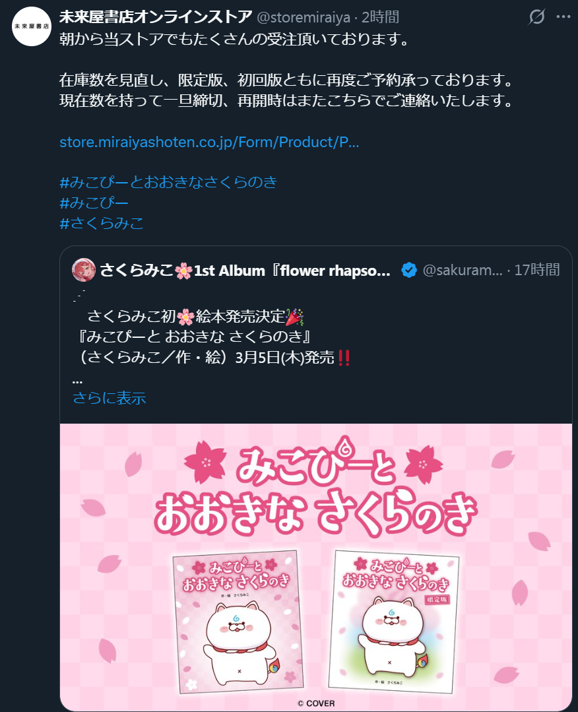Click the regular edition book cover on left
Image resolution: width=578 pixels, height=712 pixels.
tap(238, 622)
